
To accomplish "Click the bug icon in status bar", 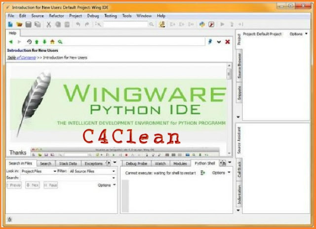I will 9,219.
